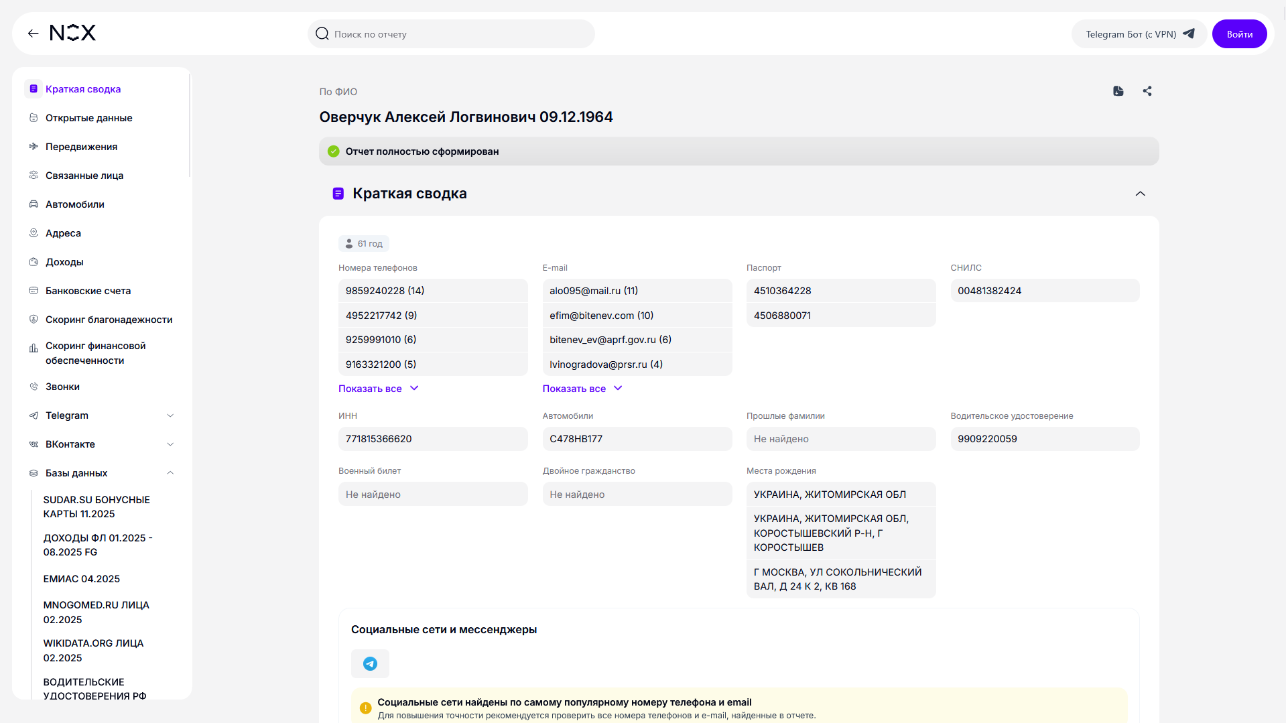The height and width of the screenshot is (723, 1286).
Task: Select ИНН value 771815366620
Action: [x=433, y=439]
